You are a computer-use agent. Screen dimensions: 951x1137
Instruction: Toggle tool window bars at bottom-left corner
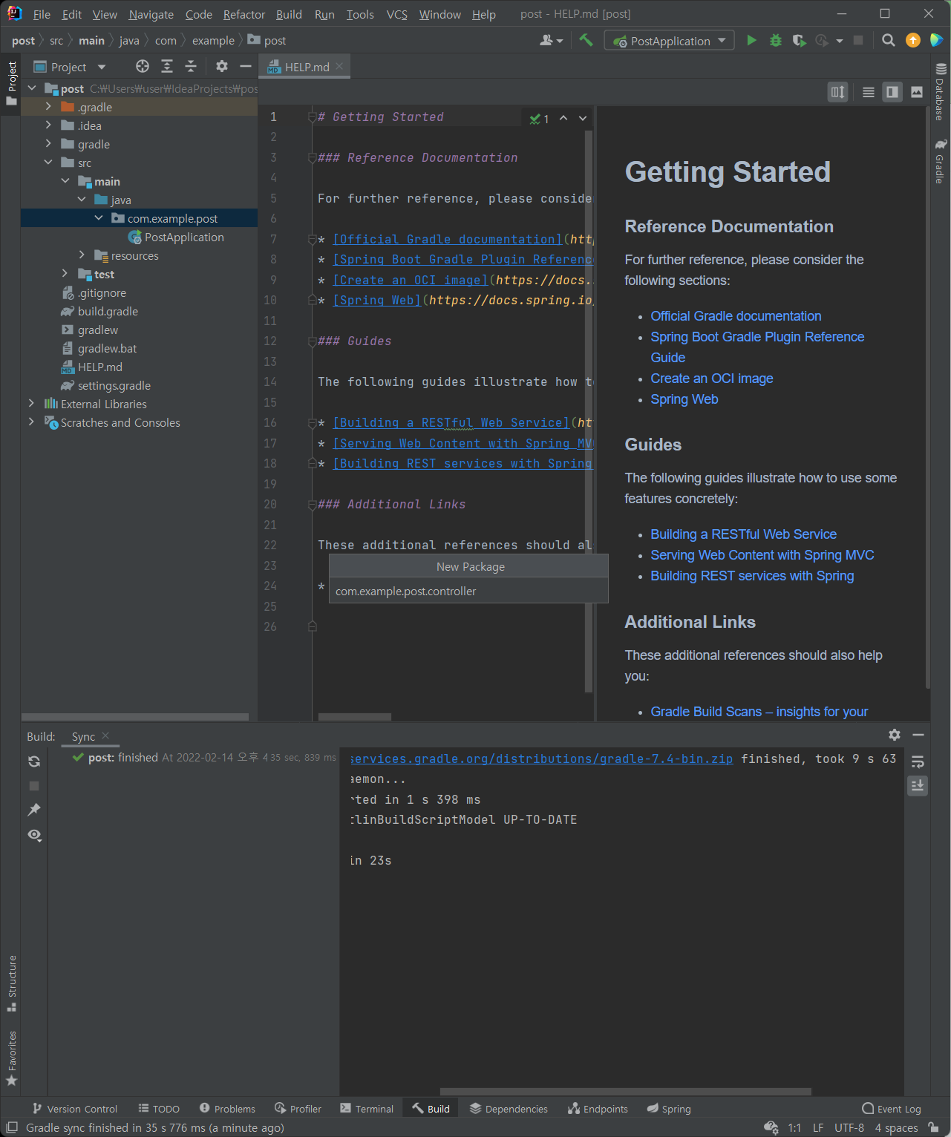[12, 1127]
